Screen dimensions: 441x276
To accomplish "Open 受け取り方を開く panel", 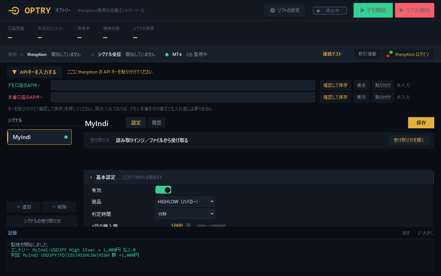I will [x=408, y=140].
